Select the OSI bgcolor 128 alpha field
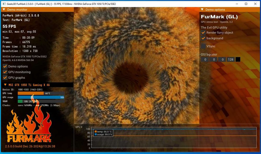The width and height of the screenshot is (261, 154). [x=231, y=59]
